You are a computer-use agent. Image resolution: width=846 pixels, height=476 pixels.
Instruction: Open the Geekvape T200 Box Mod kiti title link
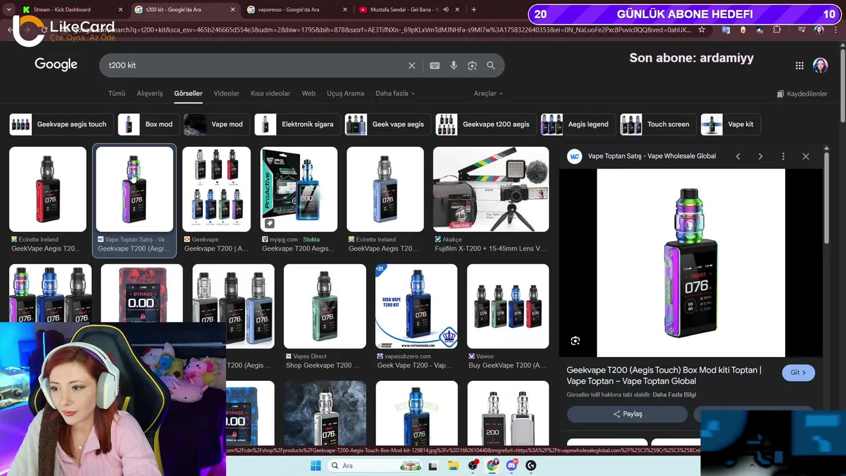pyautogui.click(x=664, y=376)
